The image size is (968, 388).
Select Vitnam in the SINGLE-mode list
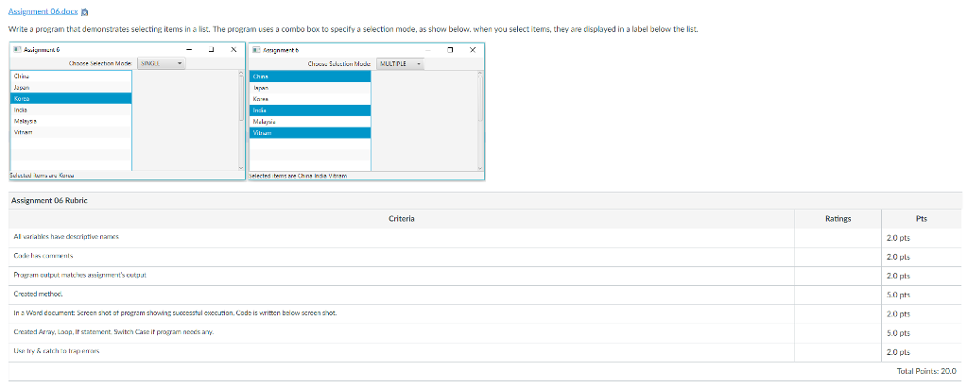click(x=71, y=132)
